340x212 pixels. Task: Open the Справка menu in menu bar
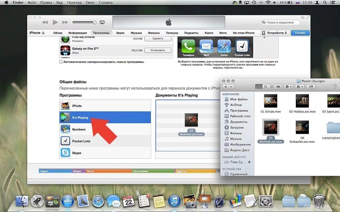(106, 3)
